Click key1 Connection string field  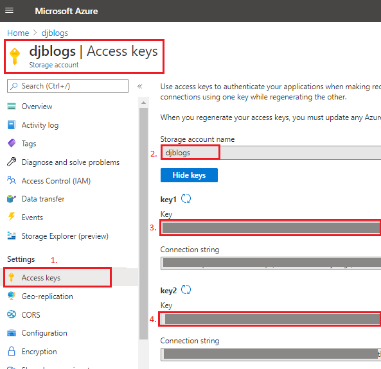[270, 263]
